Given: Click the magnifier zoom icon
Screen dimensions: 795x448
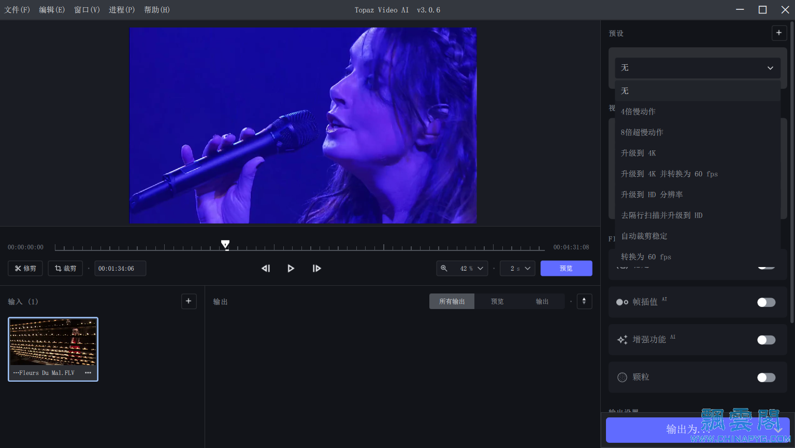Looking at the screenshot, I should click(x=444, y=269).
